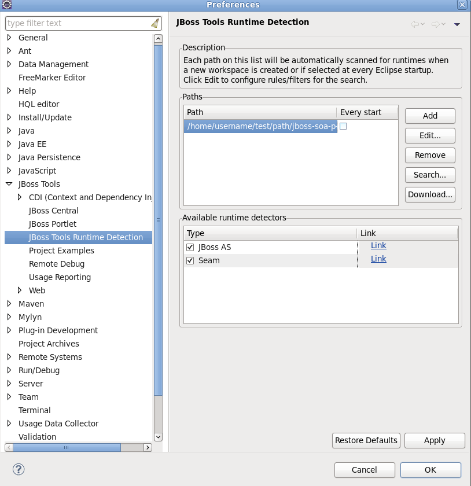Close the Preferences dialog

[462, 5]
